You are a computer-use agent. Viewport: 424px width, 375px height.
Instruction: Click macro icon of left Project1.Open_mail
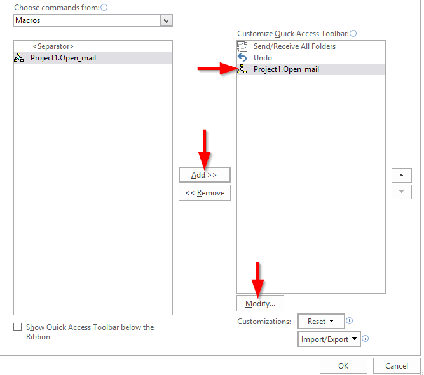click(19, 58)
